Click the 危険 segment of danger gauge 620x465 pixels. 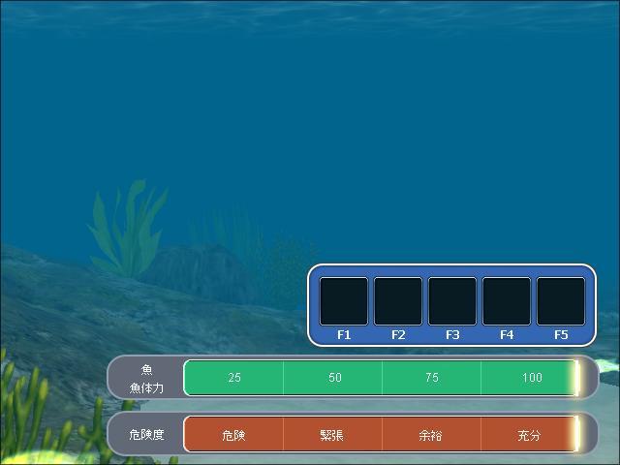point(234,435)
